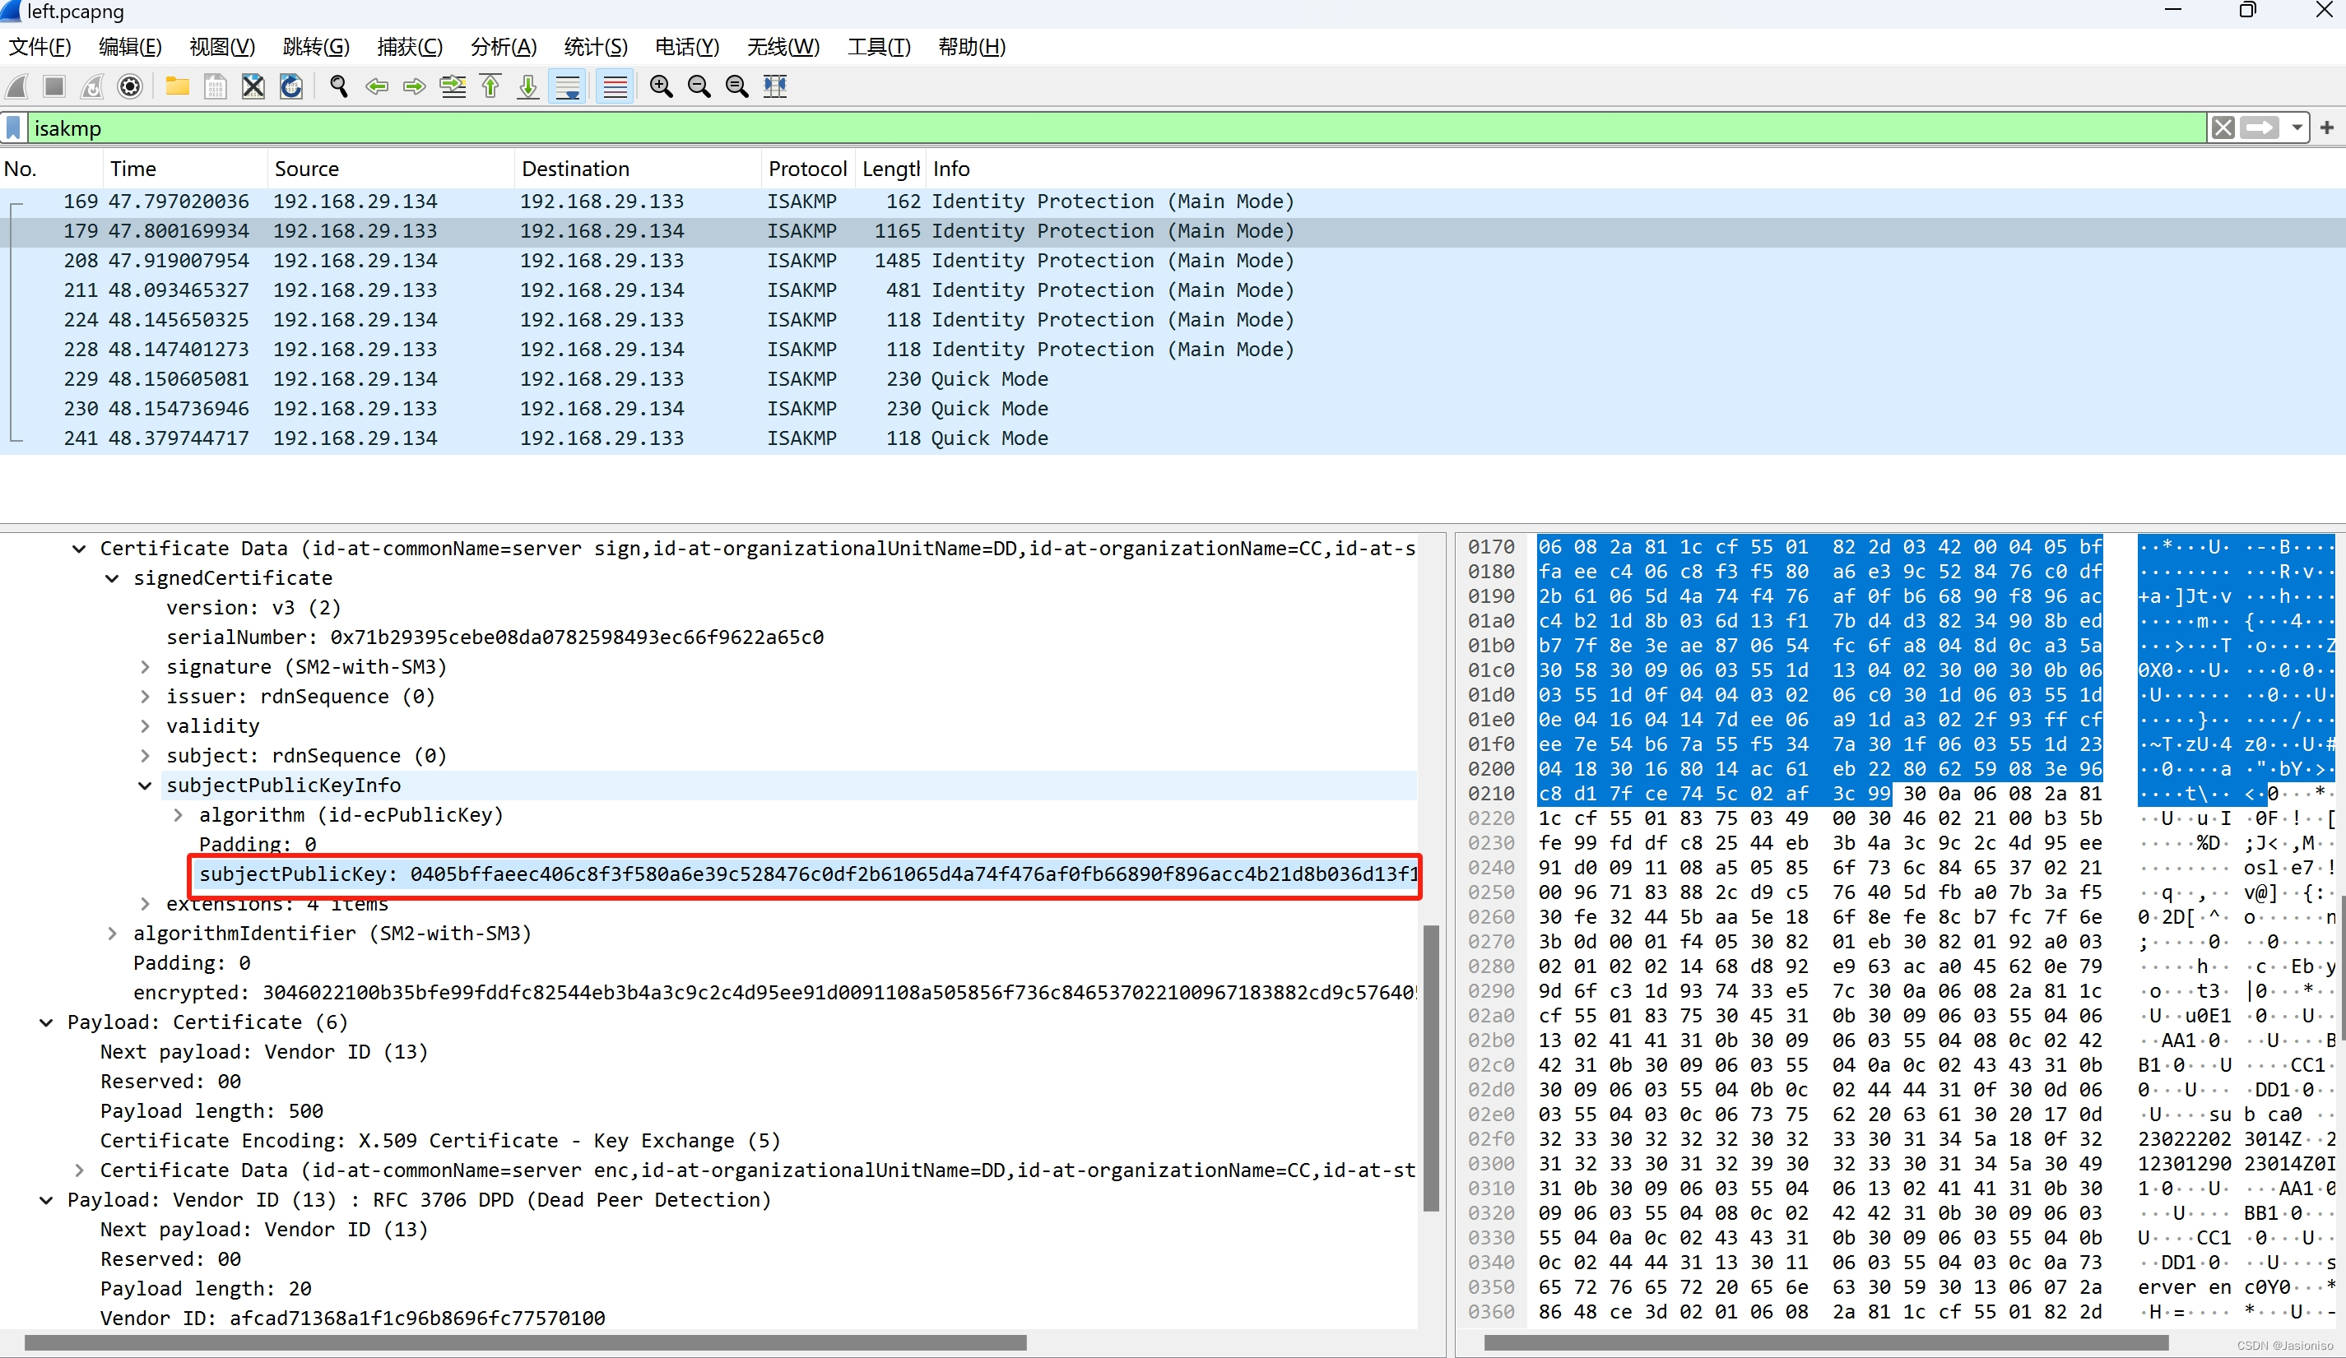Click the add filter button plus
Screen dimensions: 2346x1358
pos(2326,127)
